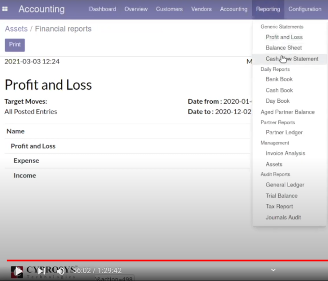
Task: Open Tax Report entry
Action: click(x=279, y=207)
